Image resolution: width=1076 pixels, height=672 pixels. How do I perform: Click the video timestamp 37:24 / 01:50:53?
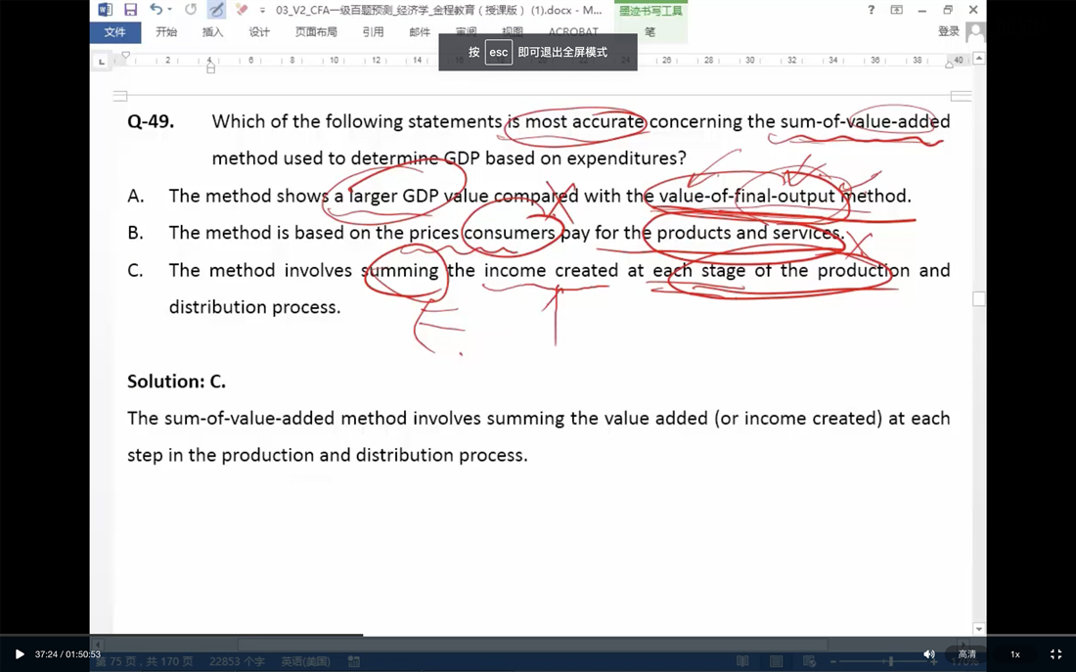[67, 654]
